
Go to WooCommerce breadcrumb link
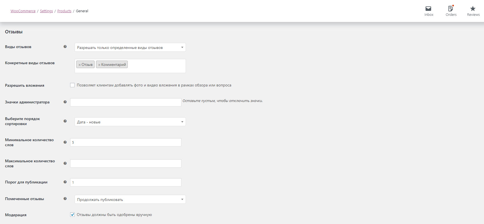coord(23,11)
